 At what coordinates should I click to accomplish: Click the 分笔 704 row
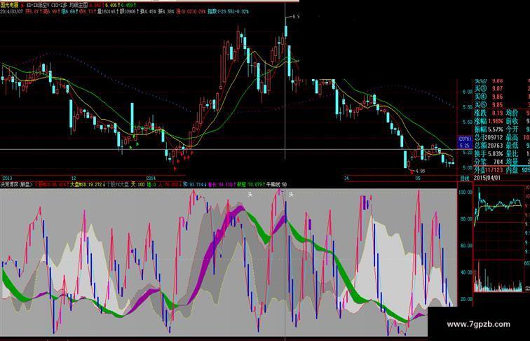(489, 162)
